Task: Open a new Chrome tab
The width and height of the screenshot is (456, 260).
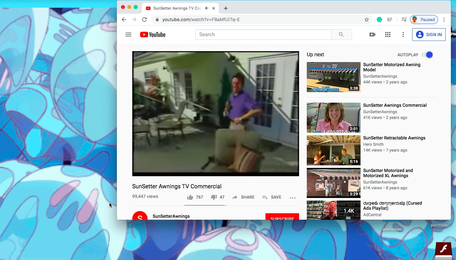Action: (226, 8)
